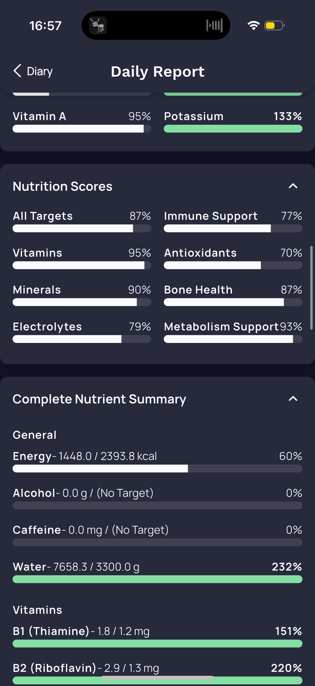315x686 pixels.
Task: Tap the Caffeine nutrient row
Action: click(x=157, y=535)
